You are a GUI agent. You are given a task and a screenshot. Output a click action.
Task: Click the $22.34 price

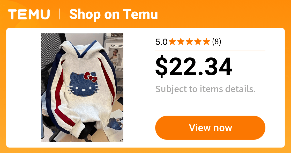pyautogui.click(x=193, y=67)
